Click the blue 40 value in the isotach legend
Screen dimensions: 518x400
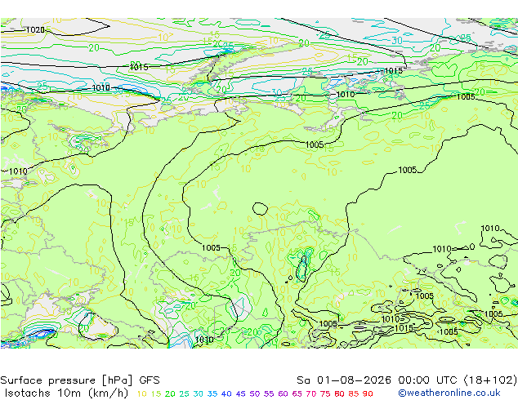[x=226, y=393]
